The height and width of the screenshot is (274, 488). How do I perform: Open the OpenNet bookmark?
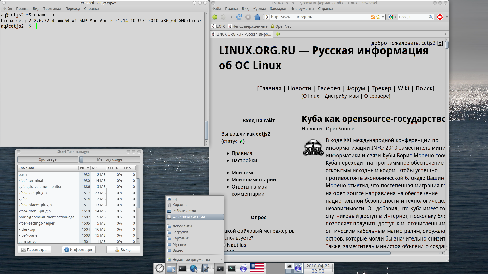pyautogui.click(x=281, y=26)
